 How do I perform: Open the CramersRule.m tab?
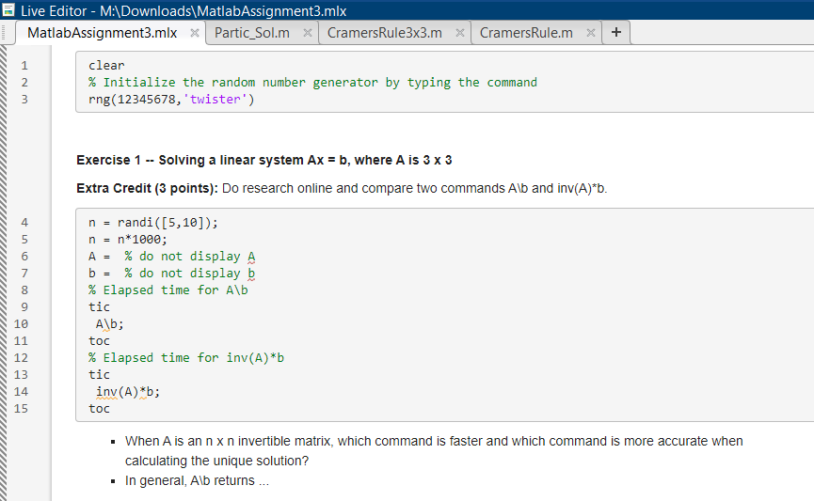pyautogui.click(x=526, y=33)
